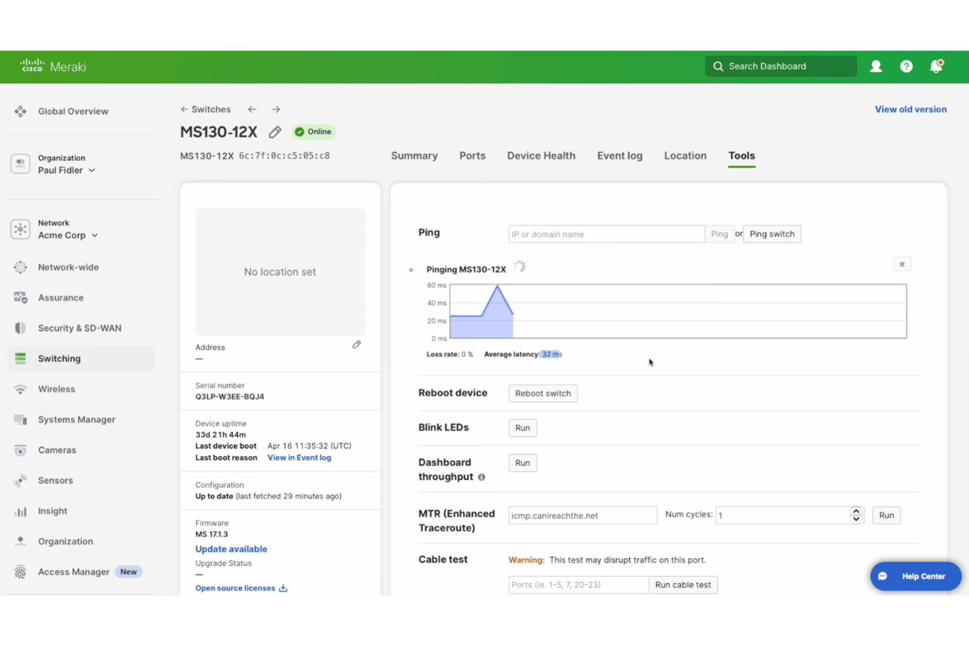969x646 pixels.
Task: Go to previous switch arrow
Action: pyautogui.click(x=252, y=109)
